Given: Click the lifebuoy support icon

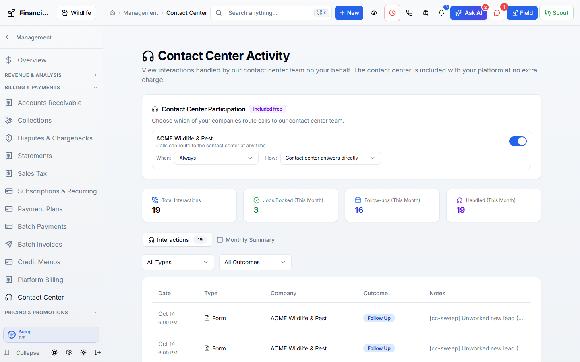Looking at the screenshot, I should click(x=54, y=352).
